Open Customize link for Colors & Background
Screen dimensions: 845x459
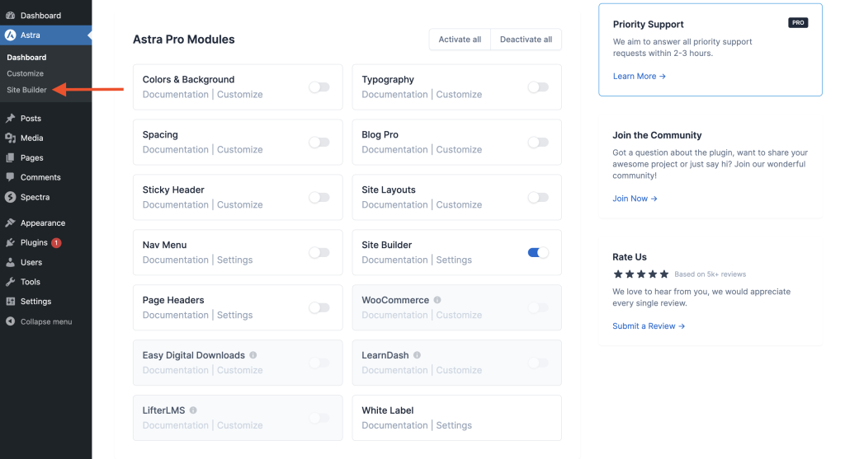[x=240, y=94]
